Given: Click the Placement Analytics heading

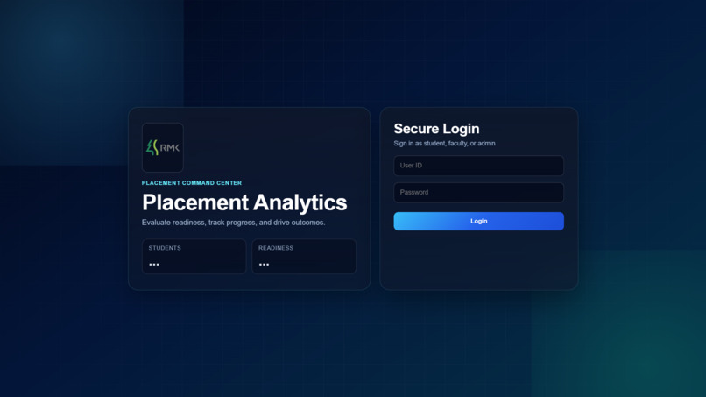Looking at the screenshot, I should (x=244, y=202).
